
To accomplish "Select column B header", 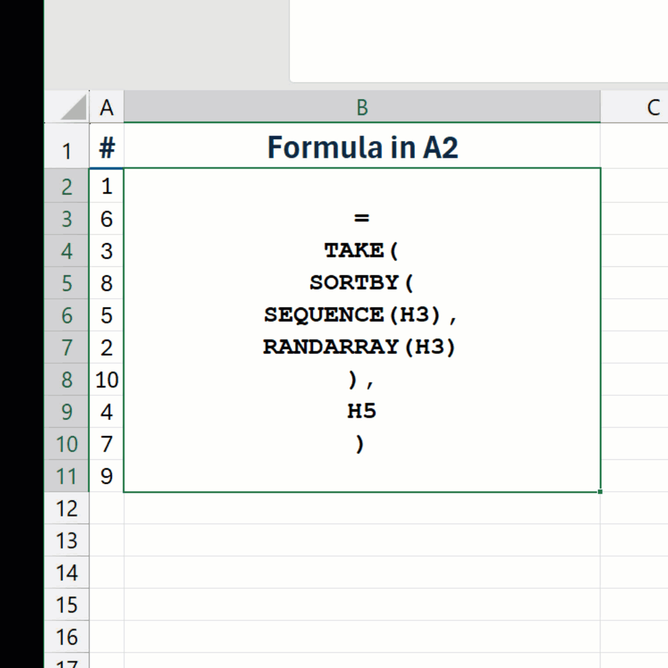I will click(362, 108).
